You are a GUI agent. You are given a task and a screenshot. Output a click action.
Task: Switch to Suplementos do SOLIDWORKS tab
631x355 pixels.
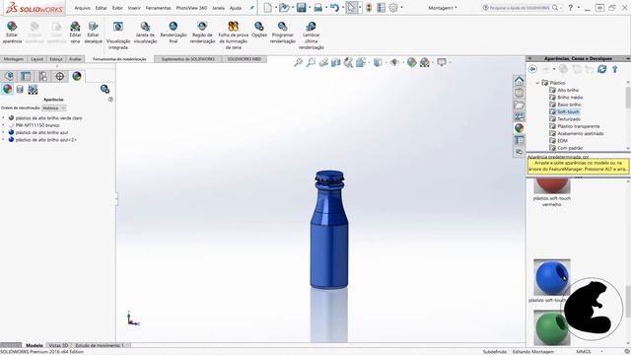pos(188,59)
